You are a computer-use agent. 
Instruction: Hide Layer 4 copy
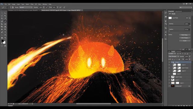click(169, 68)
